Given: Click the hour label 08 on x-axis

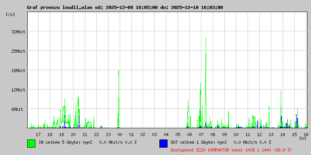Looking at the screenshot, I should [213, 134].
